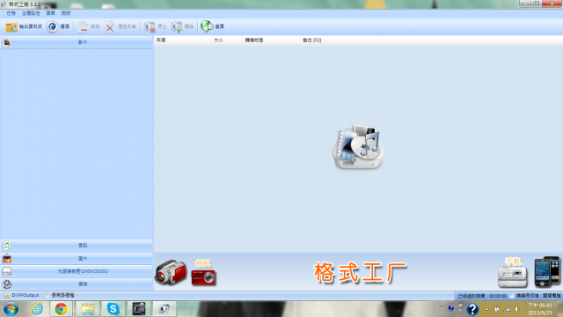Toggle shutdown computer after conversion checkbox
563x317 pixels.
512,296
